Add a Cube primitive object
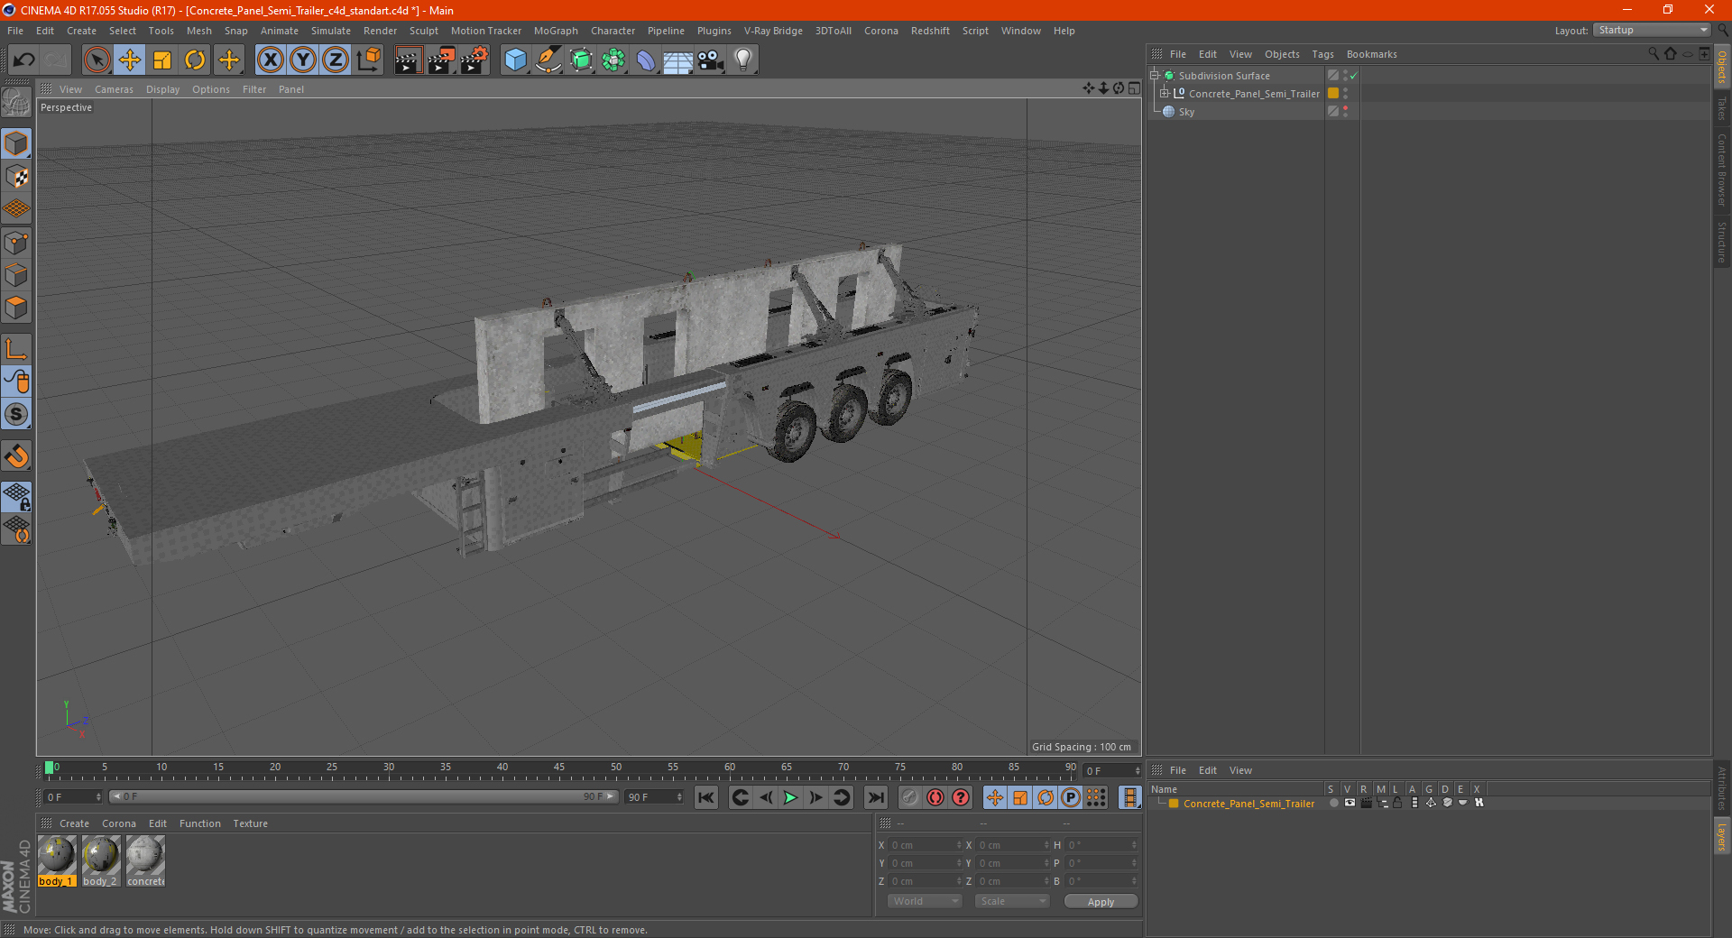The image size is (1732, 938). [x=515, y=60]
